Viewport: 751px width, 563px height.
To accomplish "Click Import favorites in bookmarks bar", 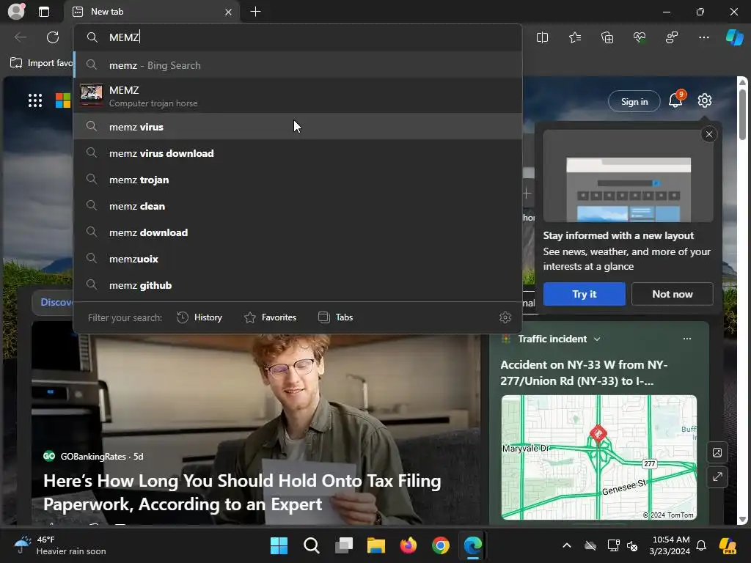I will tap(41, 63).
